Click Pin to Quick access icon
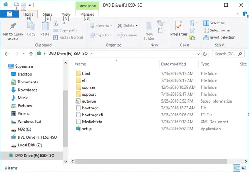 (13, 26)
